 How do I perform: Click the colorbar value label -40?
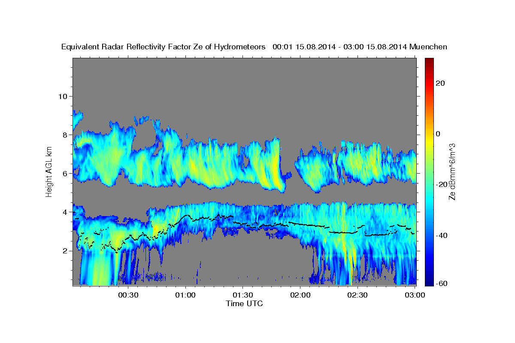pyautogui.click(x=441, y=235)
